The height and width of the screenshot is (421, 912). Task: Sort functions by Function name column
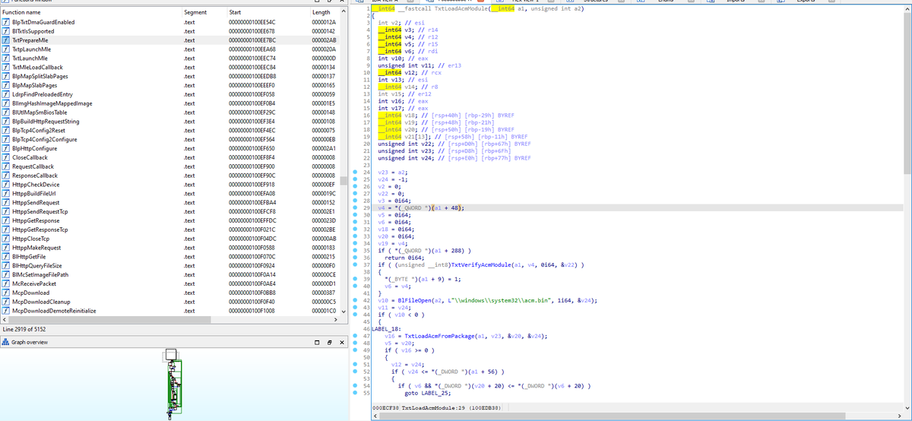pos(90,13)
